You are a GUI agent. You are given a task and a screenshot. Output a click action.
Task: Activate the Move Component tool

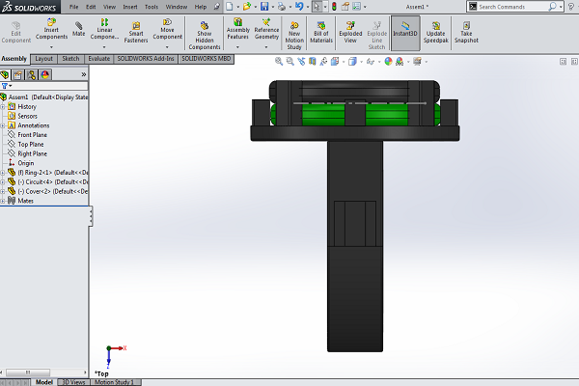(167, 29)
